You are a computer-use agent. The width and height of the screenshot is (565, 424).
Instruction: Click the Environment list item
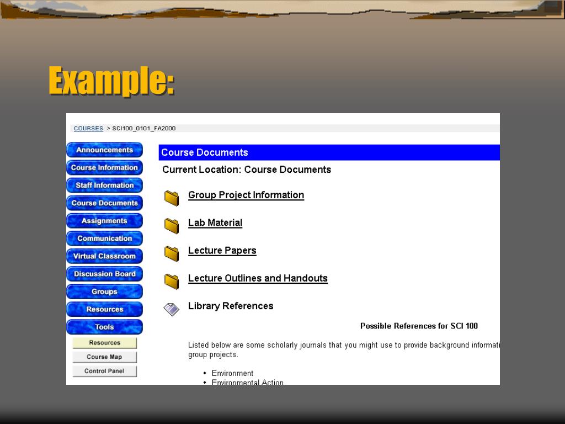coord(232,373)
